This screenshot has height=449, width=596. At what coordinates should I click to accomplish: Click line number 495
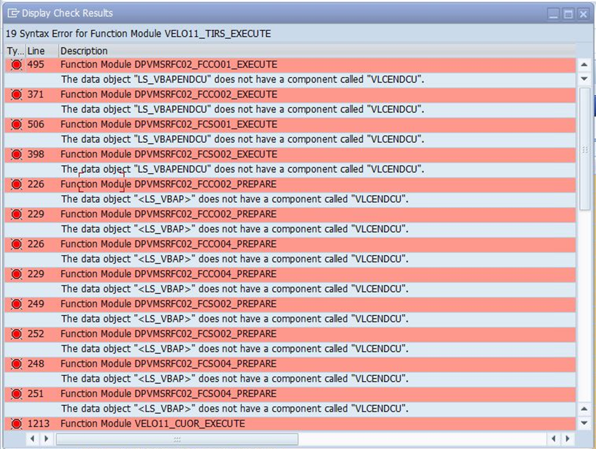click(36, 65)
